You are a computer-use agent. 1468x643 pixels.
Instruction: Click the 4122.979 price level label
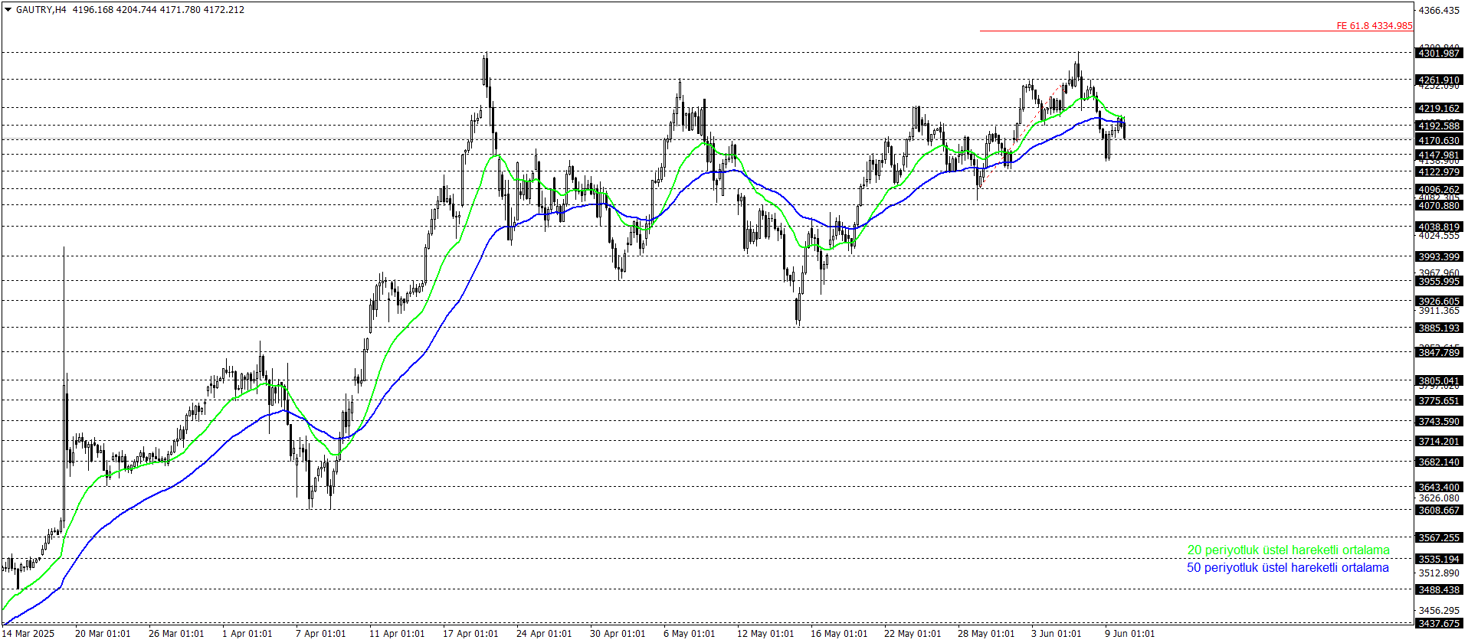click(1439, 172)
